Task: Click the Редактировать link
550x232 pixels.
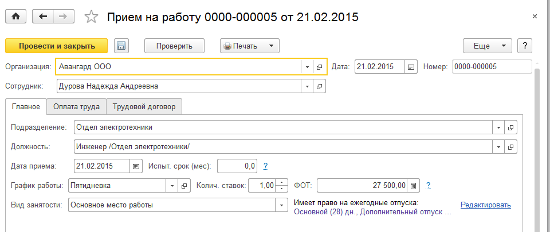Action: click(x=485, y=205)
